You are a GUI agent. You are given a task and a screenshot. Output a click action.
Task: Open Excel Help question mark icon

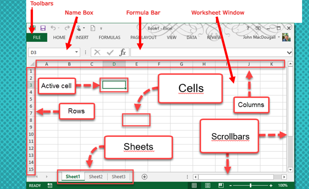[x=248, y=28]
